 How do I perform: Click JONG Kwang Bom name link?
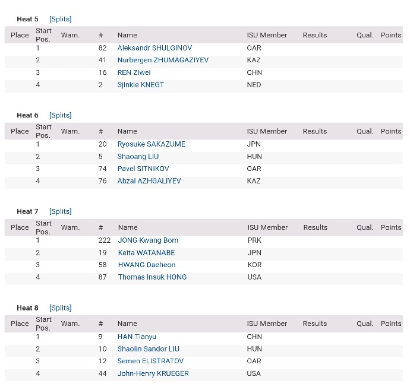[x=148, y=240]
